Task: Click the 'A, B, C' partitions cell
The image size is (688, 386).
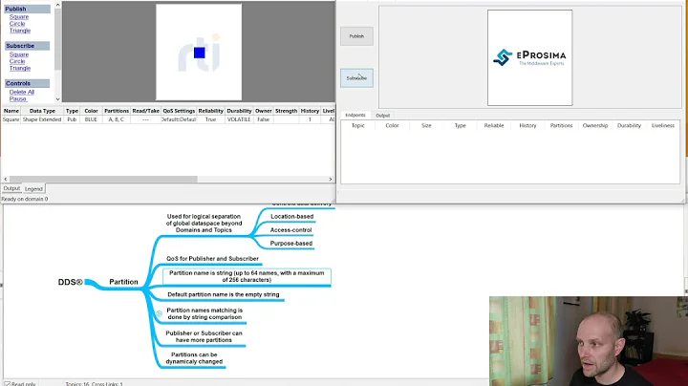Action: 117,119
